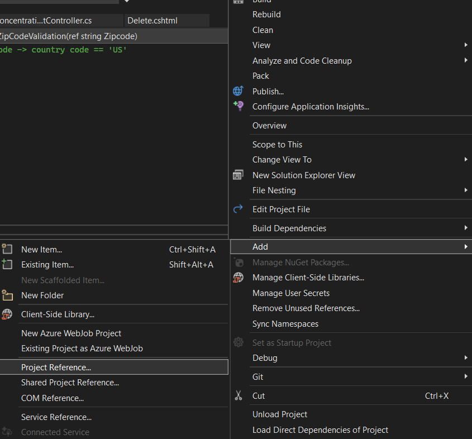Open the ZipCodeValidation member dropdown bar
Viewport: 472px width, 439px height.
pyautogui.click(x=112, y=36)
